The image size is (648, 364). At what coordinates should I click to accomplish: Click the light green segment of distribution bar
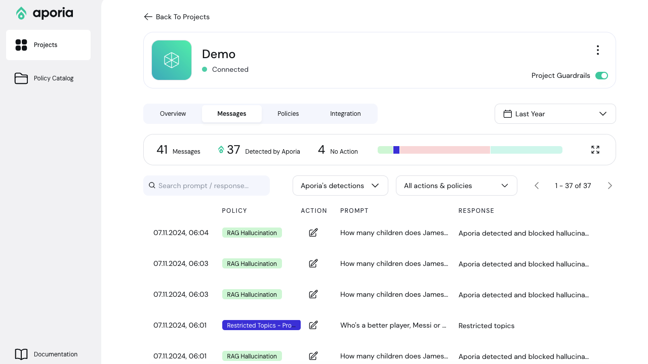pyautogui.click(x=385, y=150)
